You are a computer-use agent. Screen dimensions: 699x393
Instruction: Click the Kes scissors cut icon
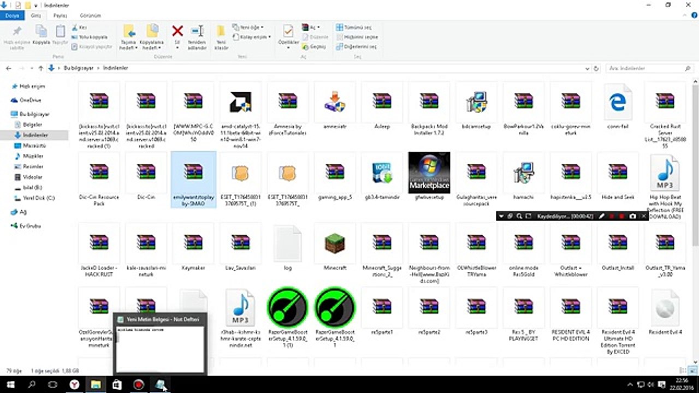[x=79, y=27]
